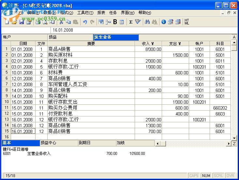Open the 工具栏(T) menu
239x180 pixels.
click(85, 13)
